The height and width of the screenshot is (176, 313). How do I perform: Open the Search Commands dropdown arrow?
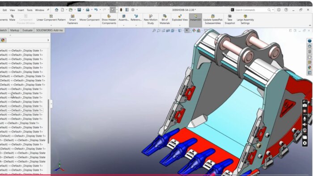273,10
